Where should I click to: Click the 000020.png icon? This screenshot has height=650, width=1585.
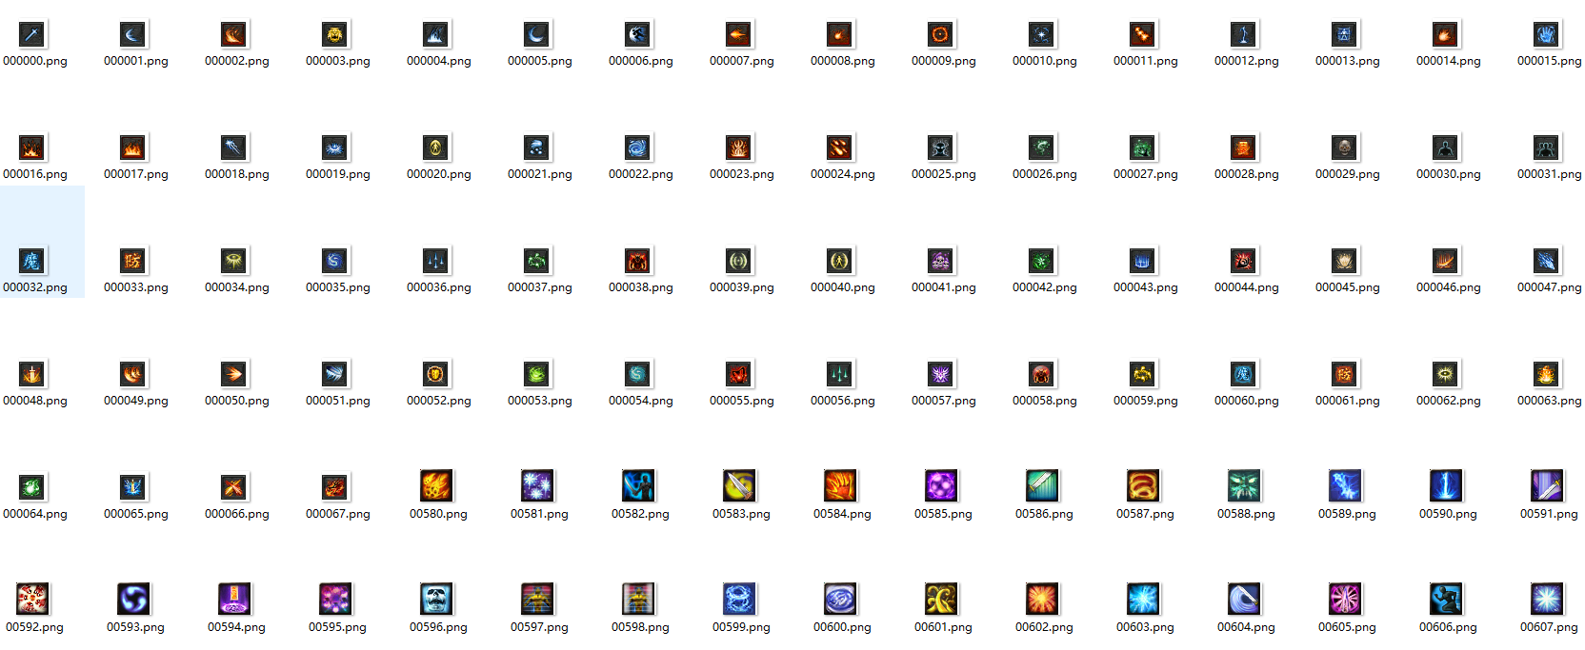436,148
